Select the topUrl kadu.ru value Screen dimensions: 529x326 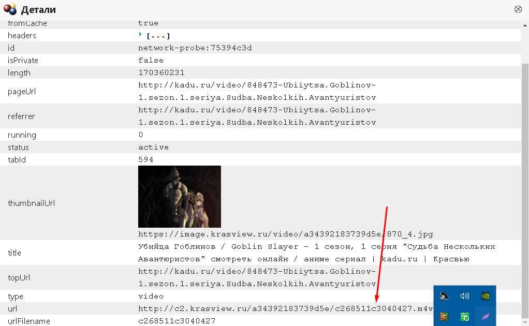click(x=257, y=277)
